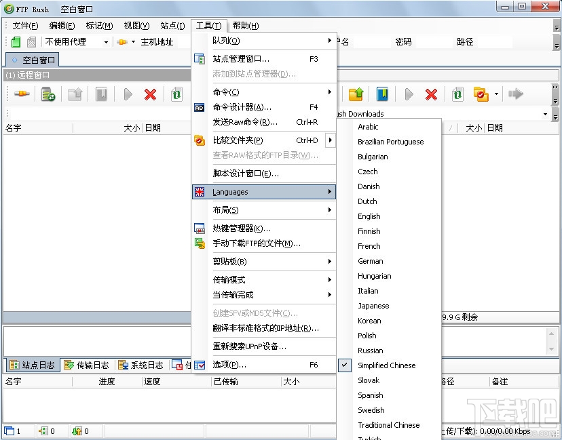
Task: Open 脚本设计窗口(E)... menu entry
Action: 264,174
